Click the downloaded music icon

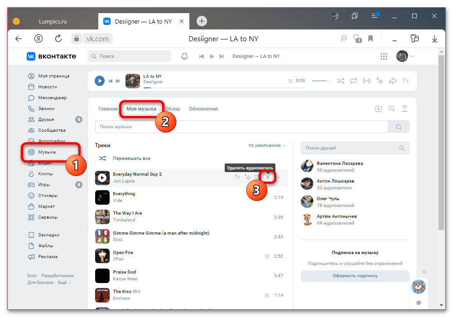click(378, 109)
